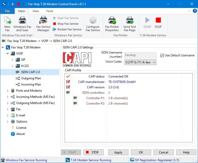Toggle Use Default Username checkbox
Viewport: 198px width, 163px height.
point(162,55)
